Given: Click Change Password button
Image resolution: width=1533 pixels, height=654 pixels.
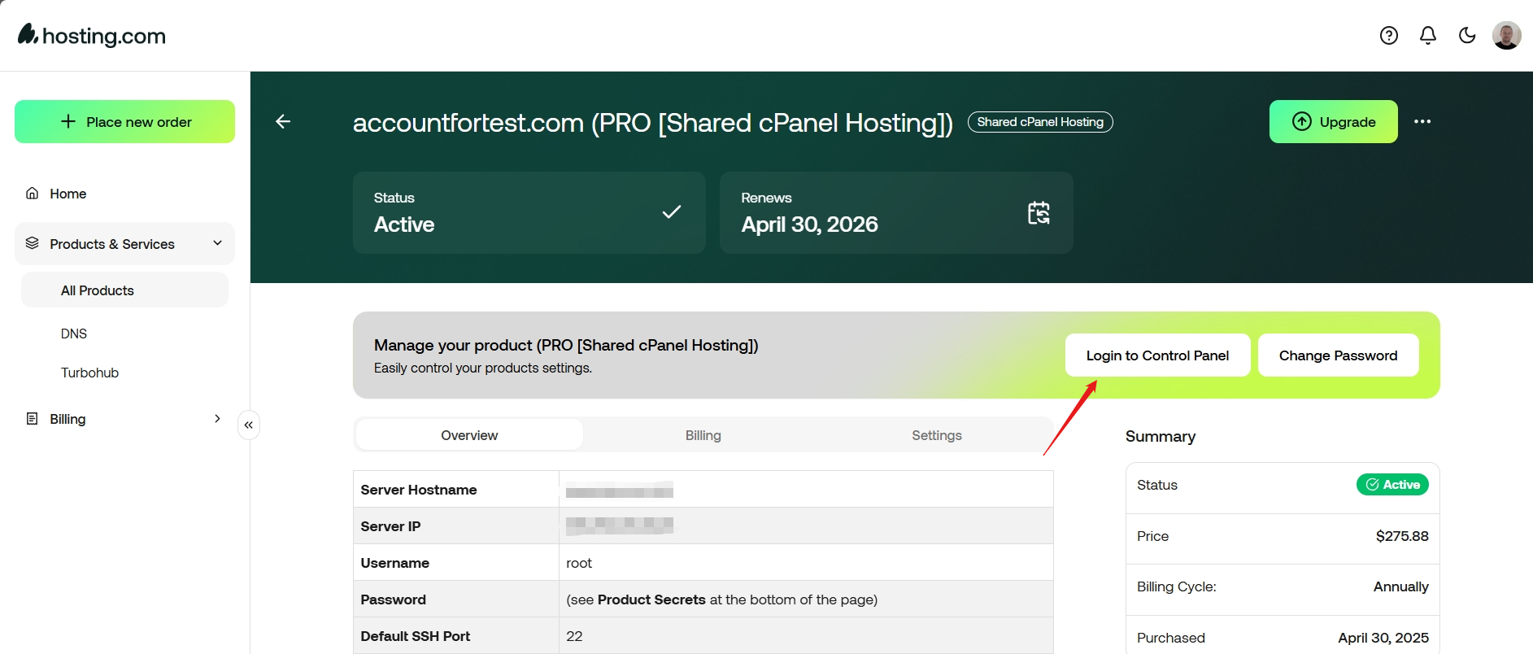Looking at the screenshot, I should 1339,355.
